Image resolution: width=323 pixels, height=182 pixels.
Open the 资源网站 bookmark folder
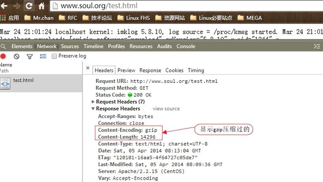coord(170,18)
